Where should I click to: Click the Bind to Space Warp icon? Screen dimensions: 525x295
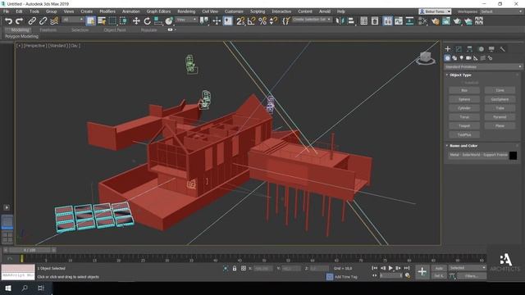coord(54,21)
